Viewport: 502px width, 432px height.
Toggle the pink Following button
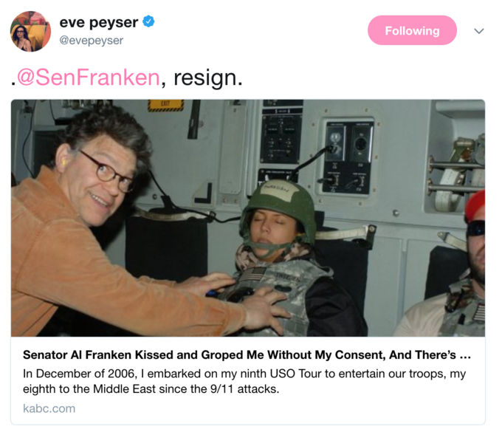(x=412, y=30)
